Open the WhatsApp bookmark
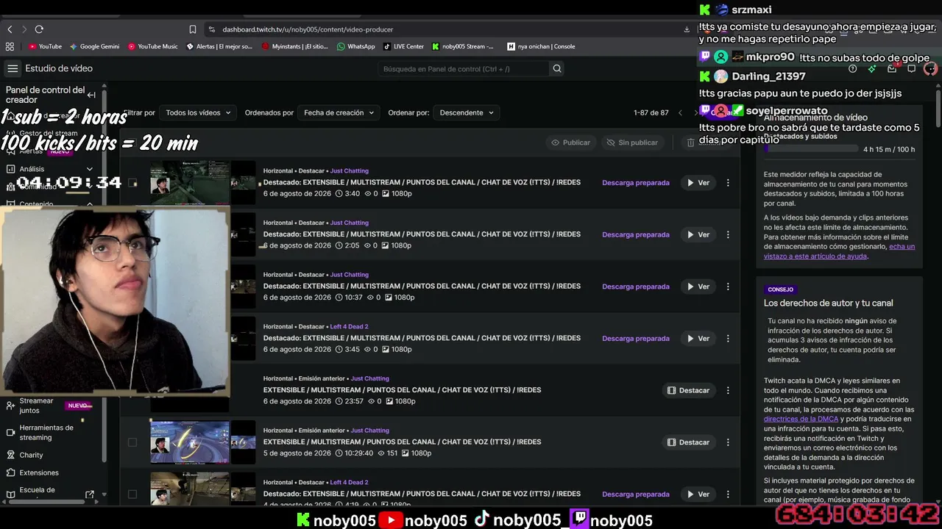The height and width of the screenshot is (529, 942). (355, 46)
